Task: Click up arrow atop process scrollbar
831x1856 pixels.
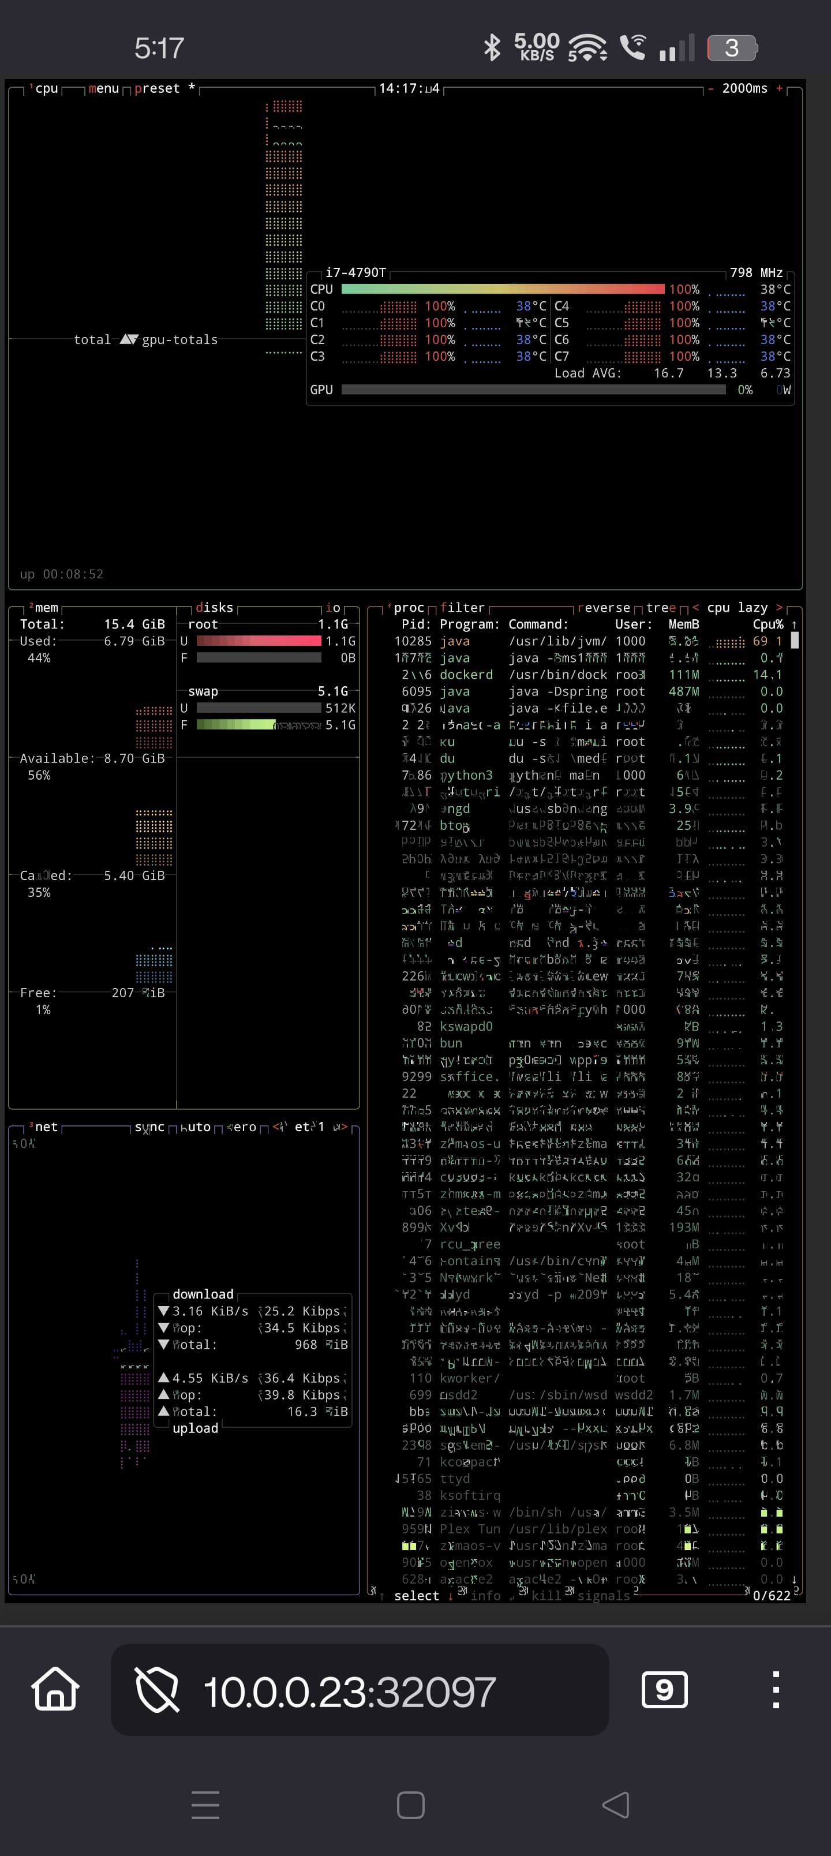Action: [x=794, y=624]
